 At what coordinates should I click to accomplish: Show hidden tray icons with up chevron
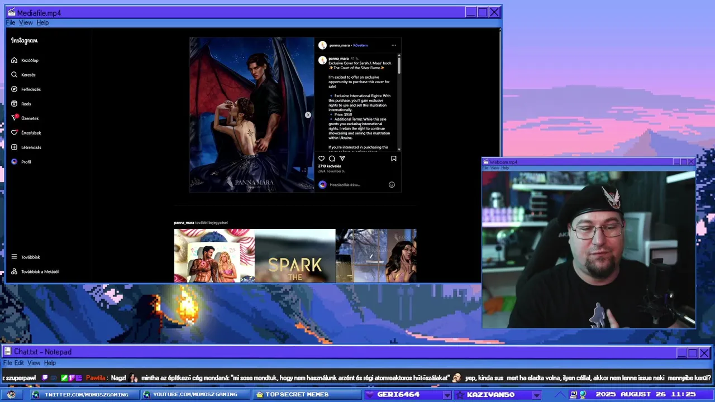pos(560,395)
